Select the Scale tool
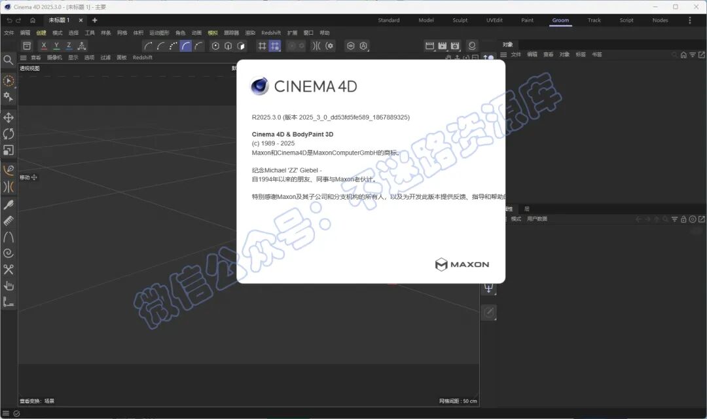 point(8,150)
